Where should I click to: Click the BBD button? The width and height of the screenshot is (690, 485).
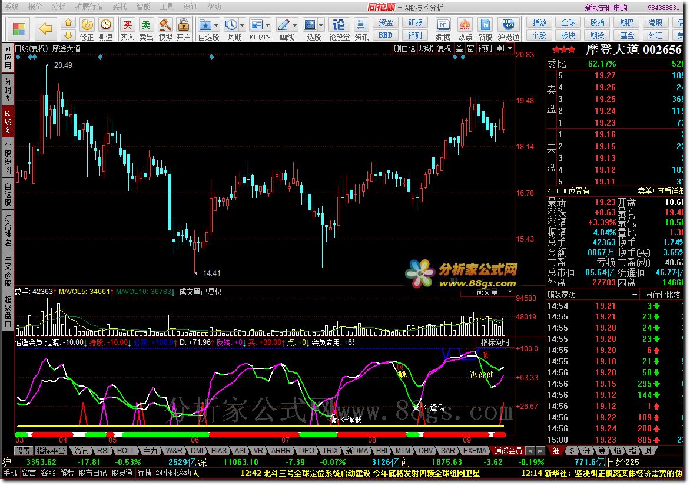click(386, 35)
